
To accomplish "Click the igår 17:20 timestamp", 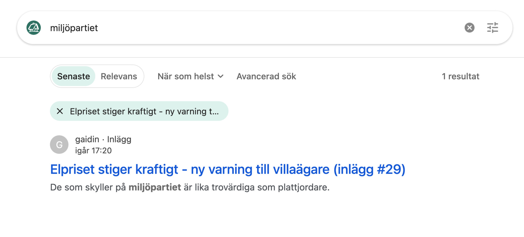I will pyautogui.click(x=93, y=151).
